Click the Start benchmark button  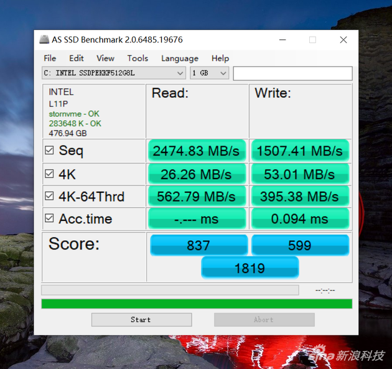pos(141,320)
